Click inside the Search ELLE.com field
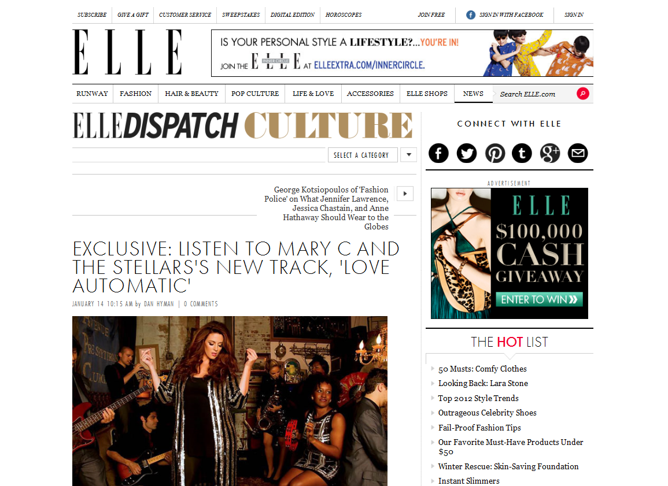This screenshot has width=668, height=486. click(534, 94)
